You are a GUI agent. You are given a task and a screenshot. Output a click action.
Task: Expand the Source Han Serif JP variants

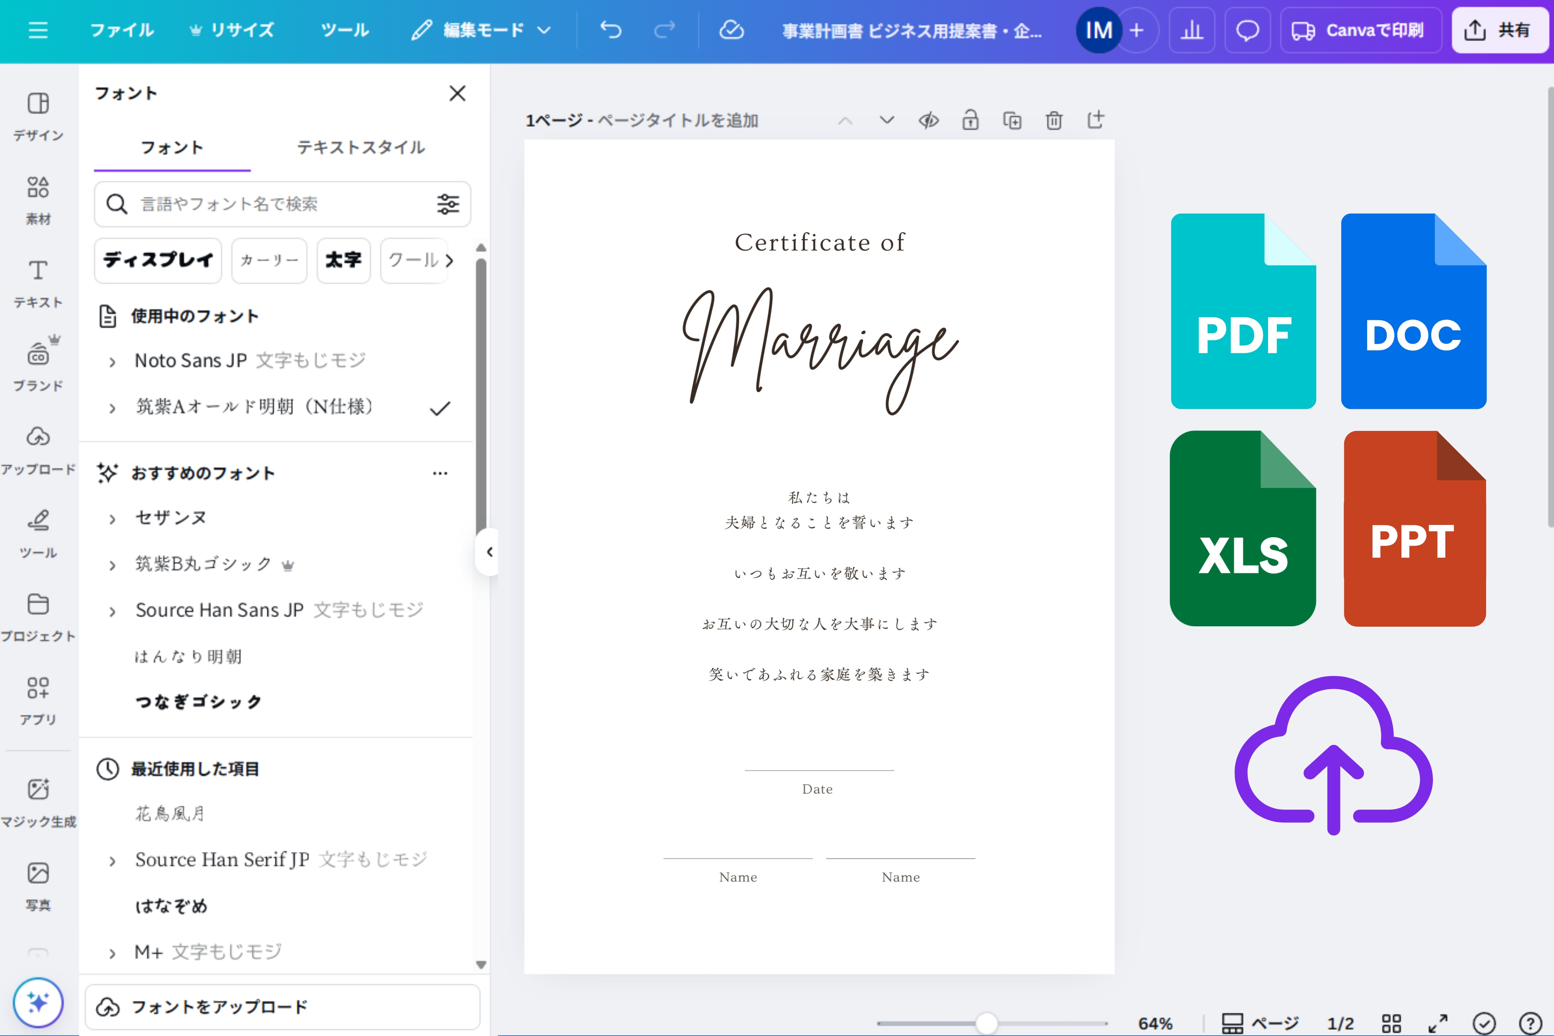(x=112, y=861)
